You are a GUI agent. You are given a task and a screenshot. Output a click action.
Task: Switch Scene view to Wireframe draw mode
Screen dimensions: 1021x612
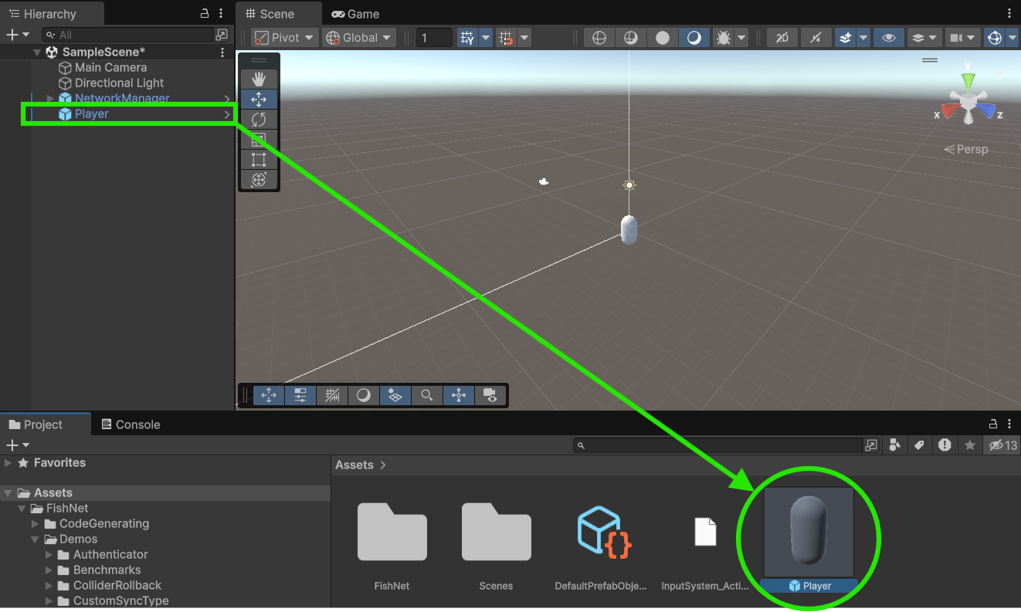point(599,38)
